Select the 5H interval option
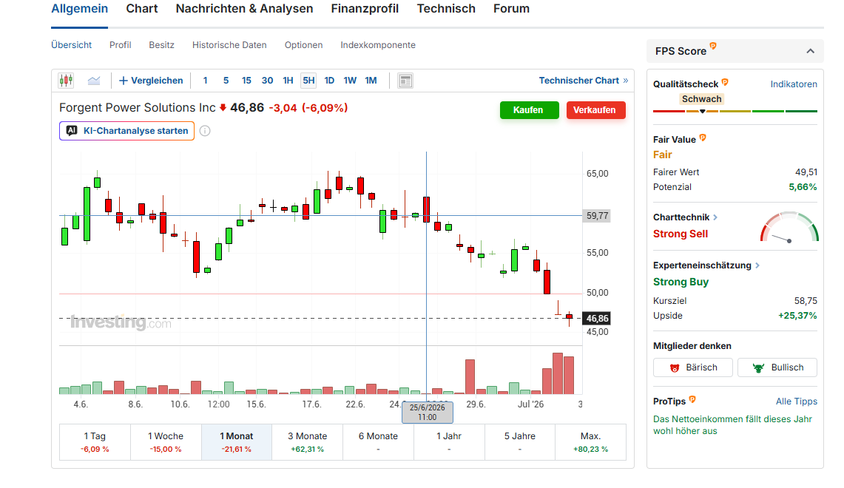 308,81
